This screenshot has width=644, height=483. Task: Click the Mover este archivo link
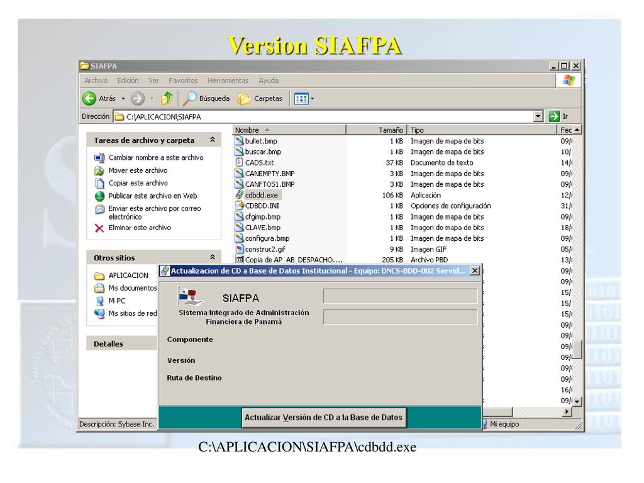tap(138, 170)
